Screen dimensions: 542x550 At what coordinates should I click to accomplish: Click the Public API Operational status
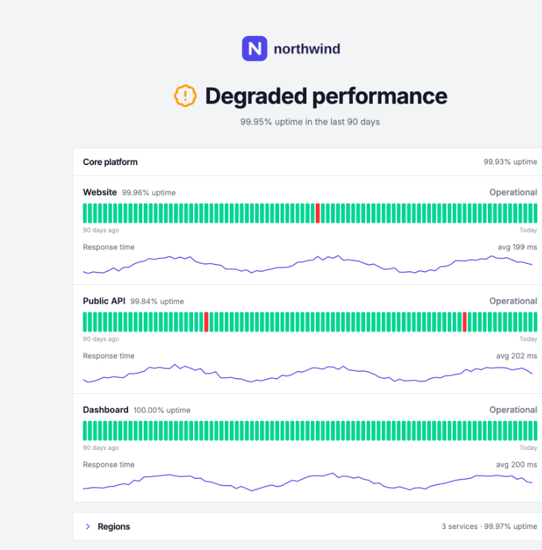(513, 301)
